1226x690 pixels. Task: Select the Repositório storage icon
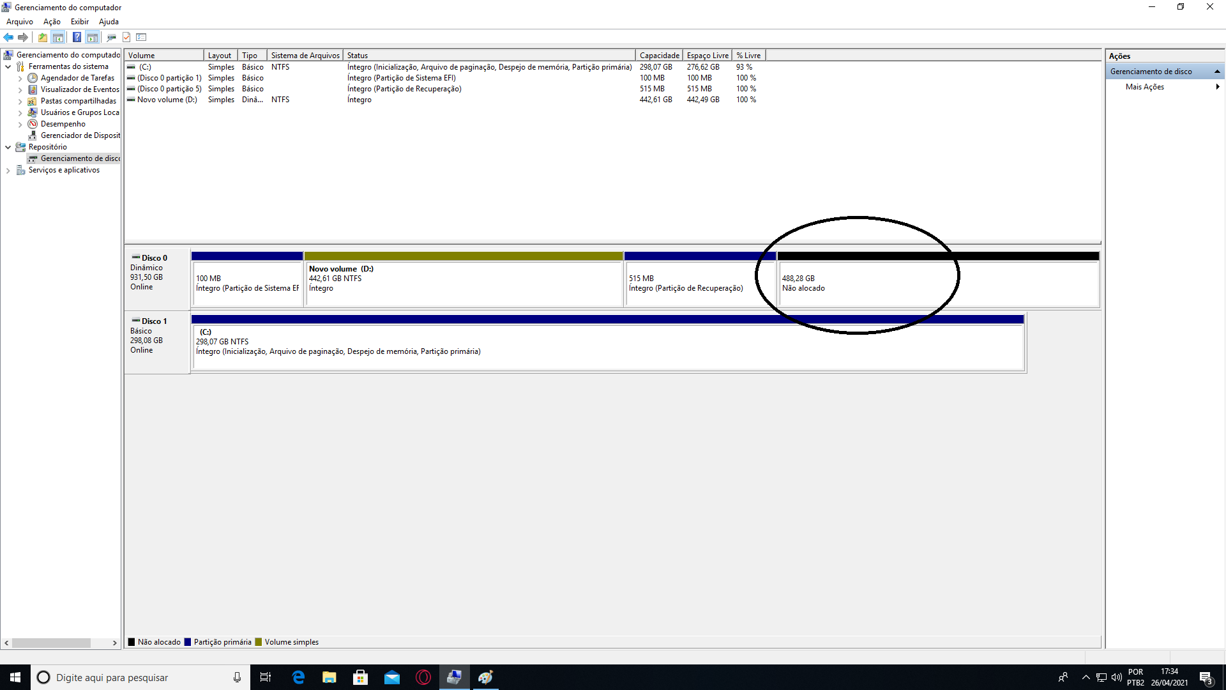coord(20,147)
